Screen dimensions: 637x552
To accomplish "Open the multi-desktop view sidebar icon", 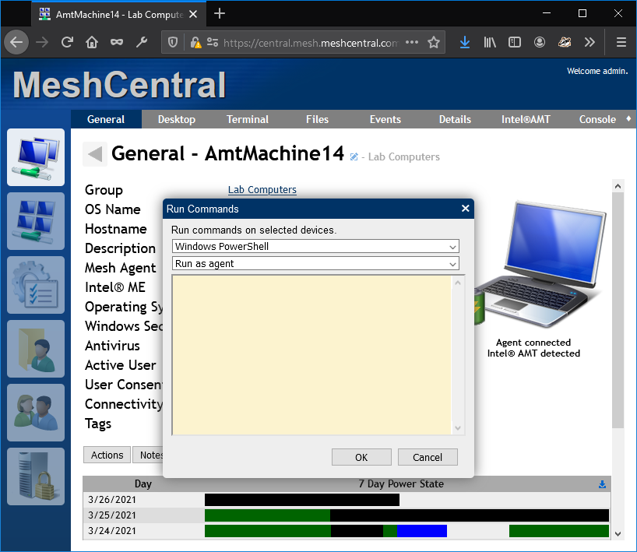I will [36, 221].
